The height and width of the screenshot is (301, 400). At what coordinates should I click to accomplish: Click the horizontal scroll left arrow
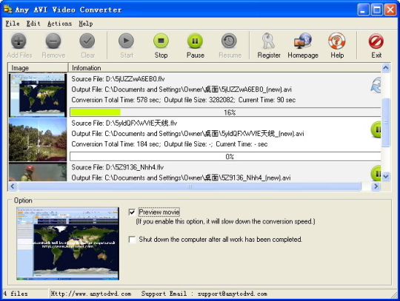[13, 186]
